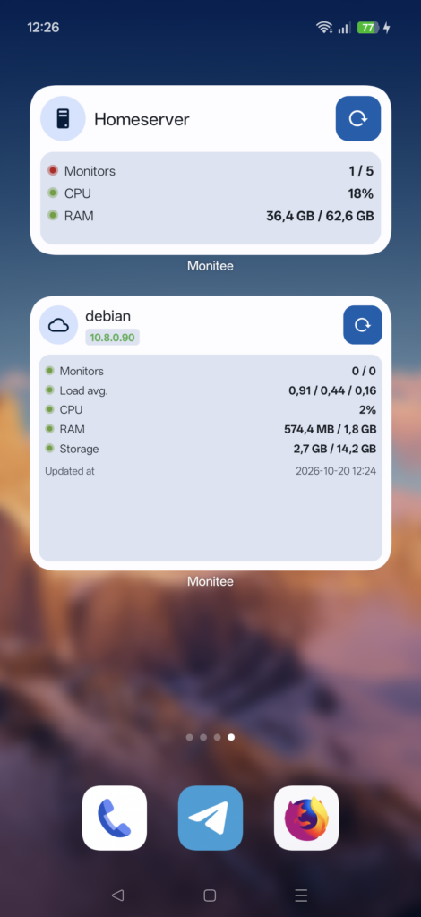
Task: Tap the Homeserver server tower icon
Action: [63, 119]
